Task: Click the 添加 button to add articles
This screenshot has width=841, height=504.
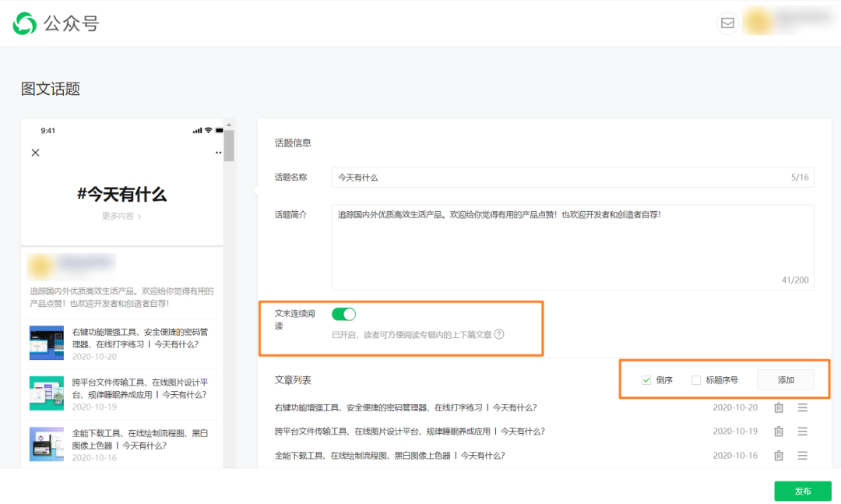Action: coord(786,380)
